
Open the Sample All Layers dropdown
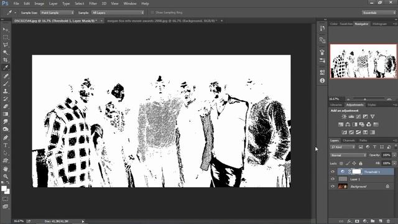coord(118,12)
